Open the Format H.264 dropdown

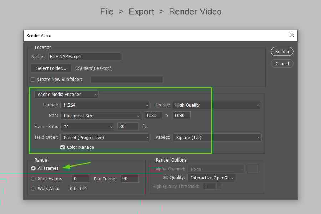[x=105, y=105]
